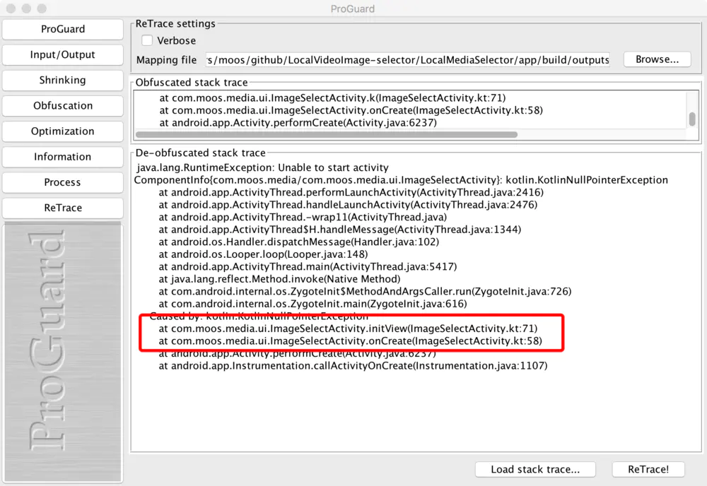Click the ActivityThread.main(ActivityThread.java:5417) line

[x=308, y=266]
